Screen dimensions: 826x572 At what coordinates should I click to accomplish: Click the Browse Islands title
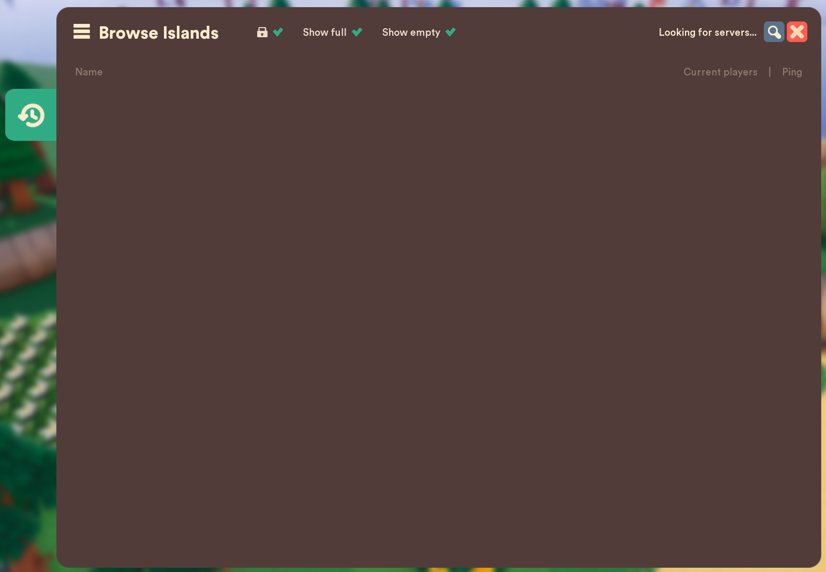pyautogui.click(x=159, y=32)
